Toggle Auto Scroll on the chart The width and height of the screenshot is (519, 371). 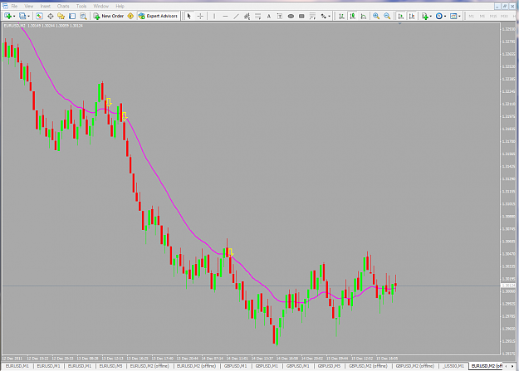401,16
